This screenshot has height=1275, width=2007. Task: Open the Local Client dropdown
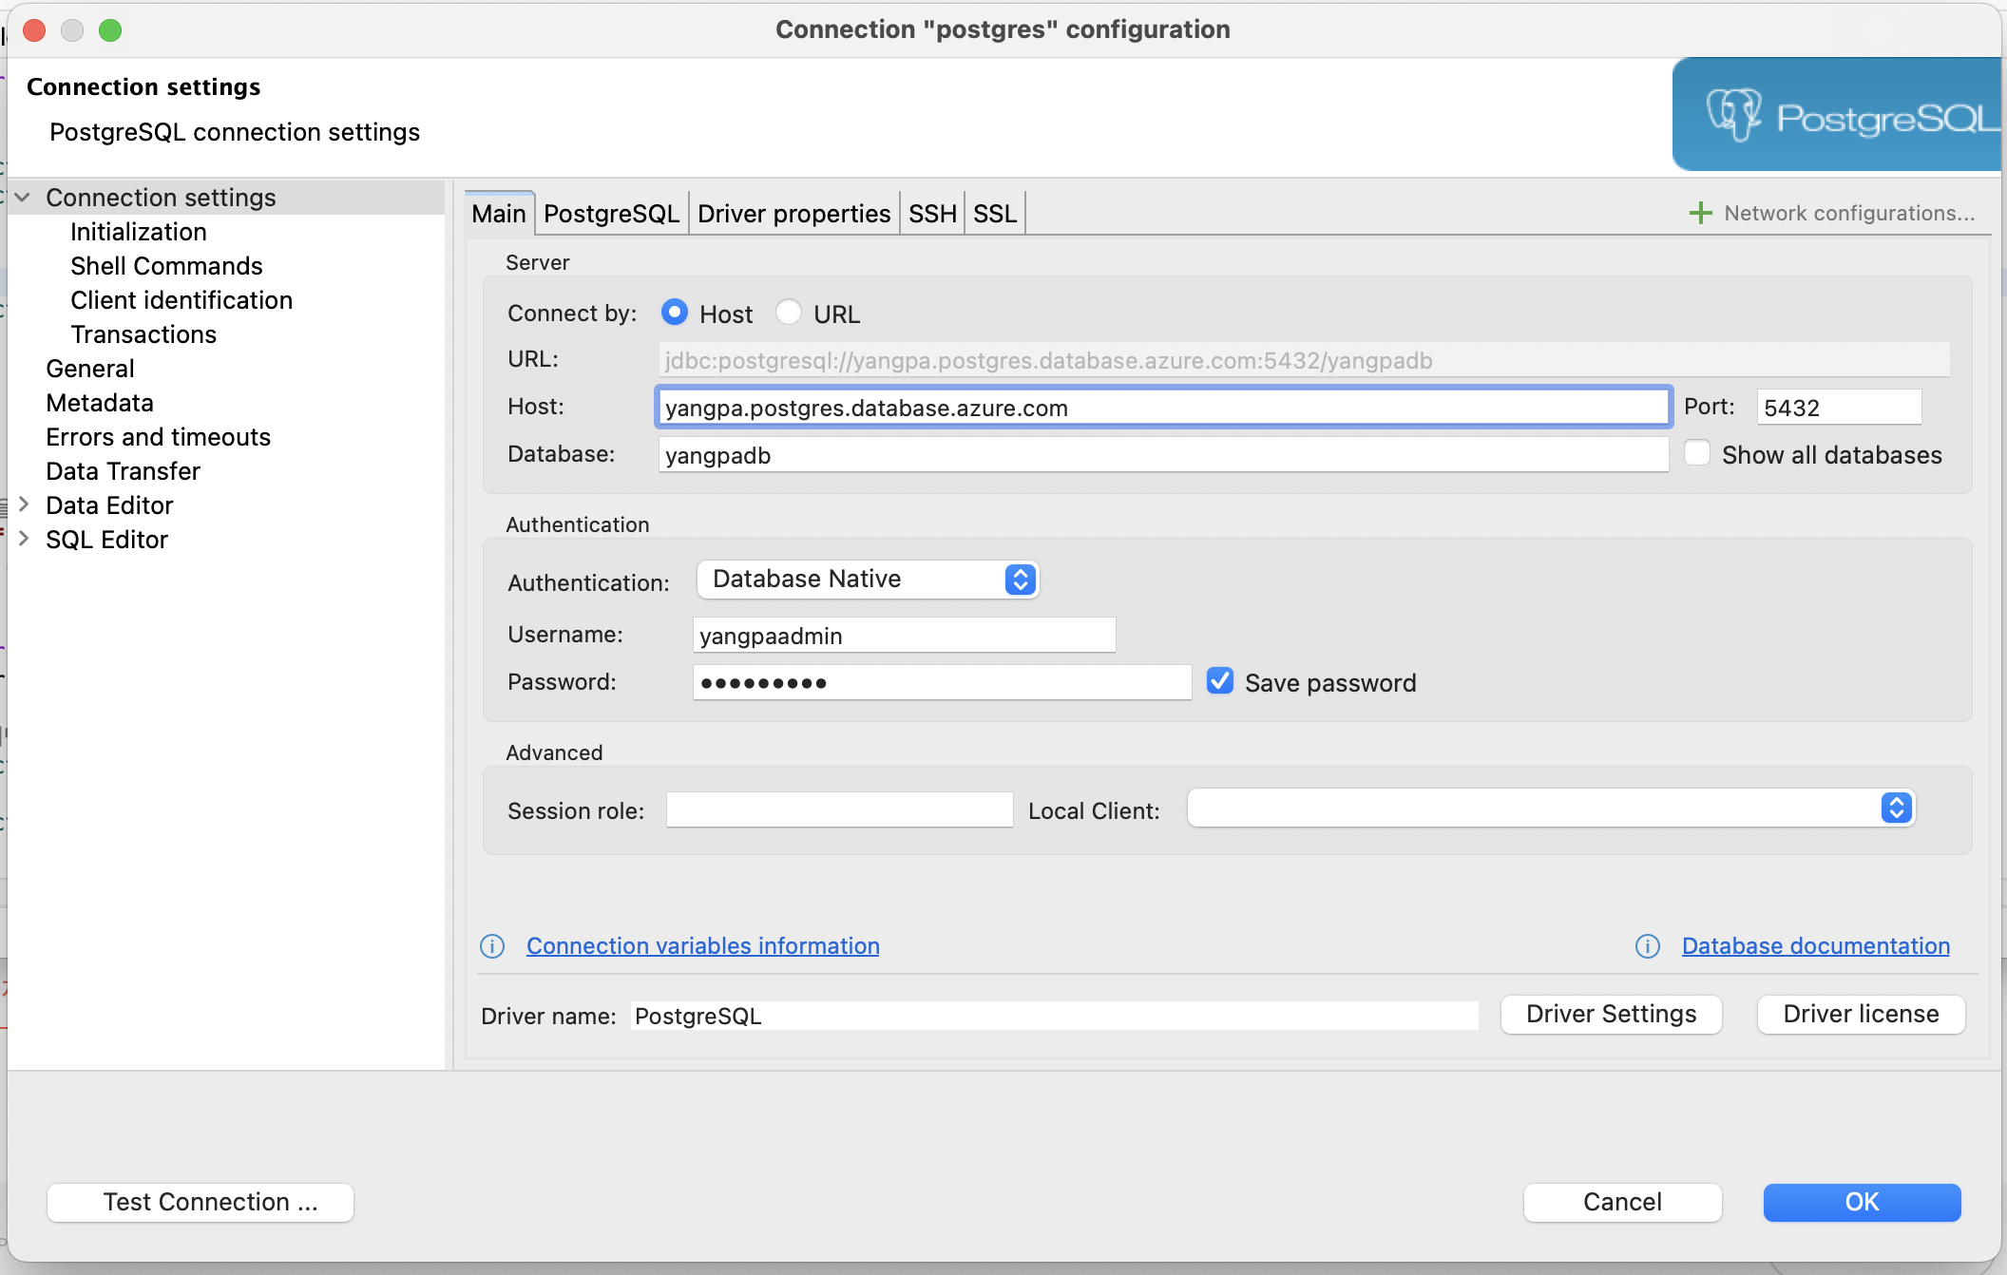pyautogui.click(x=1551, y=809)
